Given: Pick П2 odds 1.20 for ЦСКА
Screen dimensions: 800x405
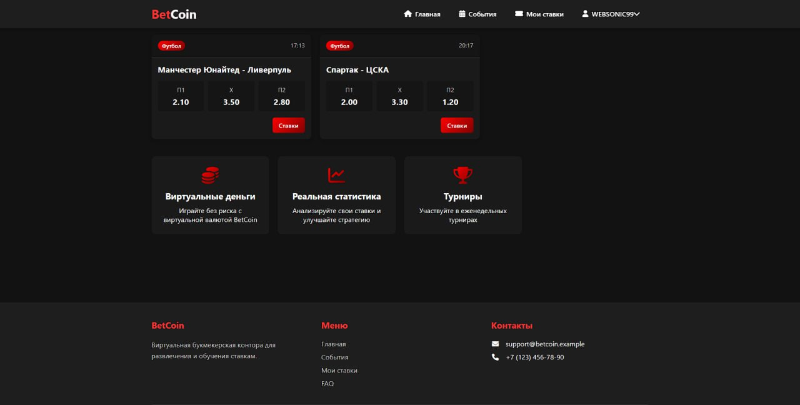Looking at the screenshot, I should 450,96.
